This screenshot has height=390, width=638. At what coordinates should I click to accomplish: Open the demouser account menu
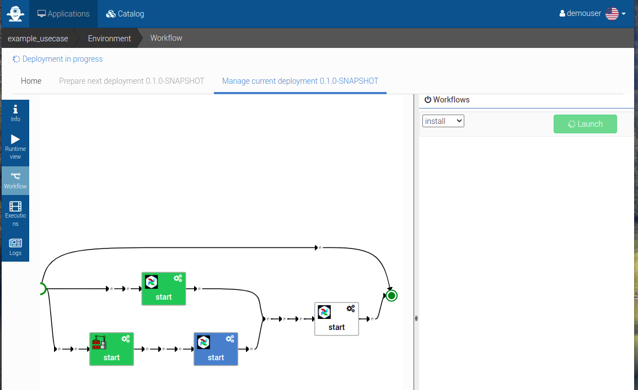[580, 13]
